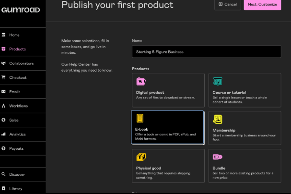Viewport: 291px width, 194px height.
Task: Click the Collaborators handshake icon
Action: (x=3, y=63)
